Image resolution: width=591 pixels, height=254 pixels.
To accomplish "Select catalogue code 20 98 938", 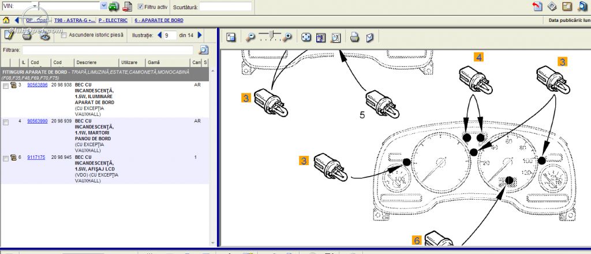I will [61, 85].
